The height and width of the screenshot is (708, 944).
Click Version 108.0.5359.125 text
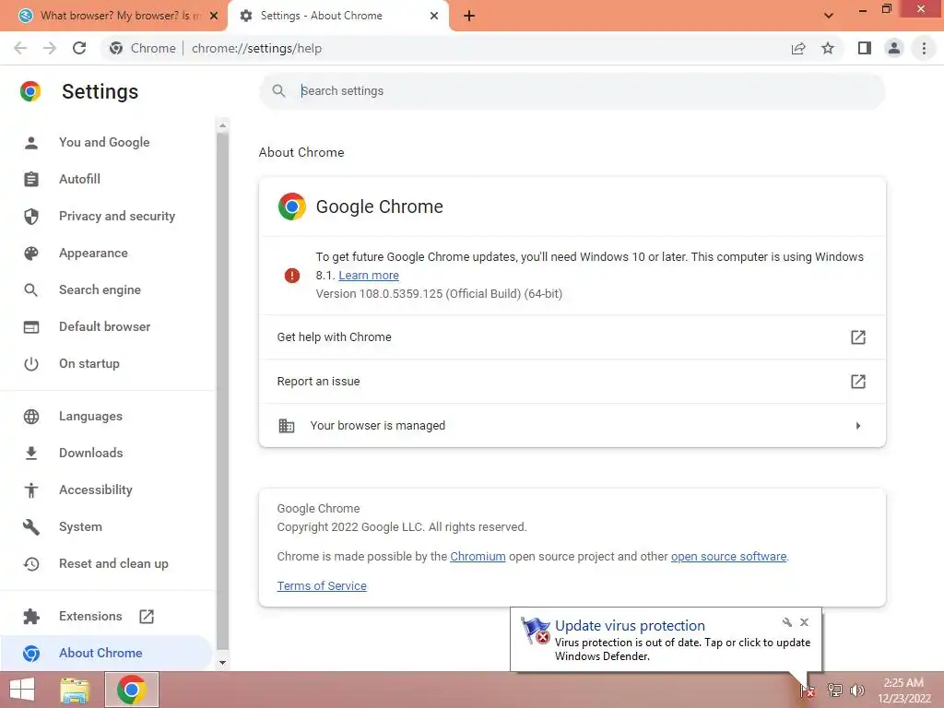439,294
